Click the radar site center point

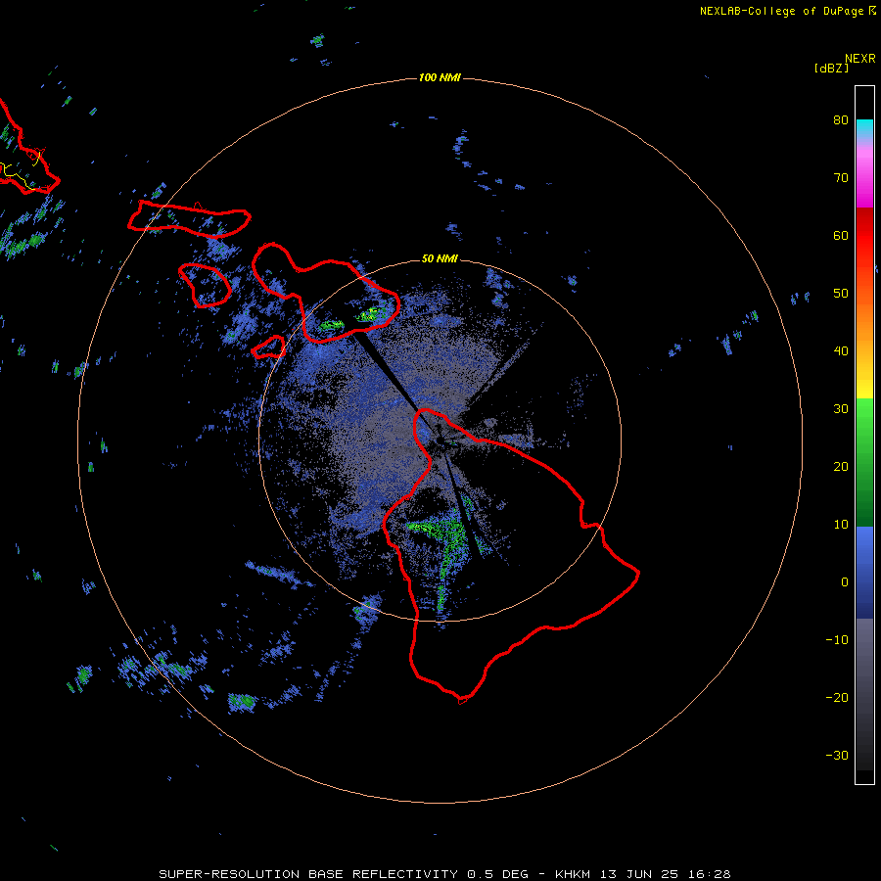click(x=439, y=441)
